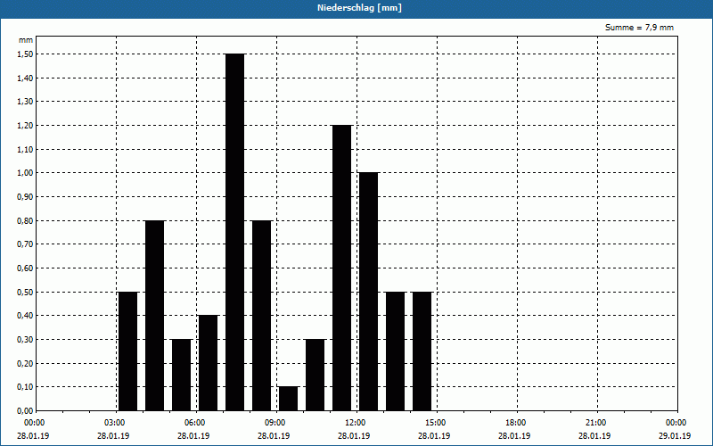
Task: Click the 0,80 y-axis value
Action: tap(25, 220)
